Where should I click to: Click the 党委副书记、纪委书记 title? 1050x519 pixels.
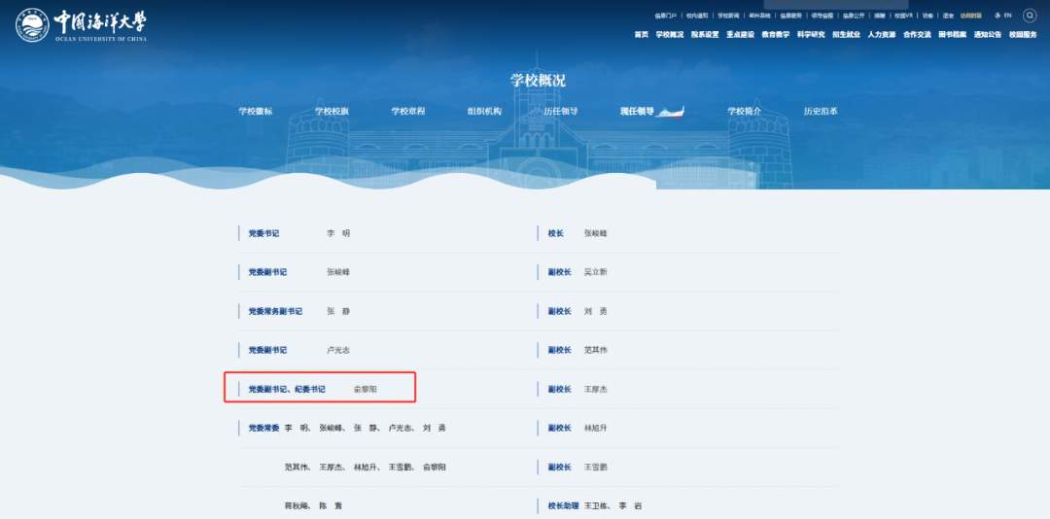click(x=287, y=389)
